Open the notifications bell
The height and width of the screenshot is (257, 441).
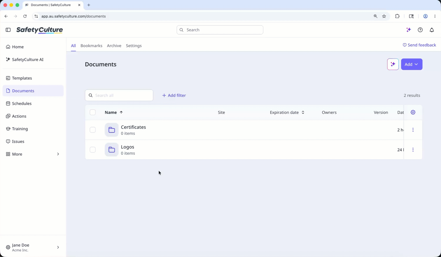(x=432, y=30)
